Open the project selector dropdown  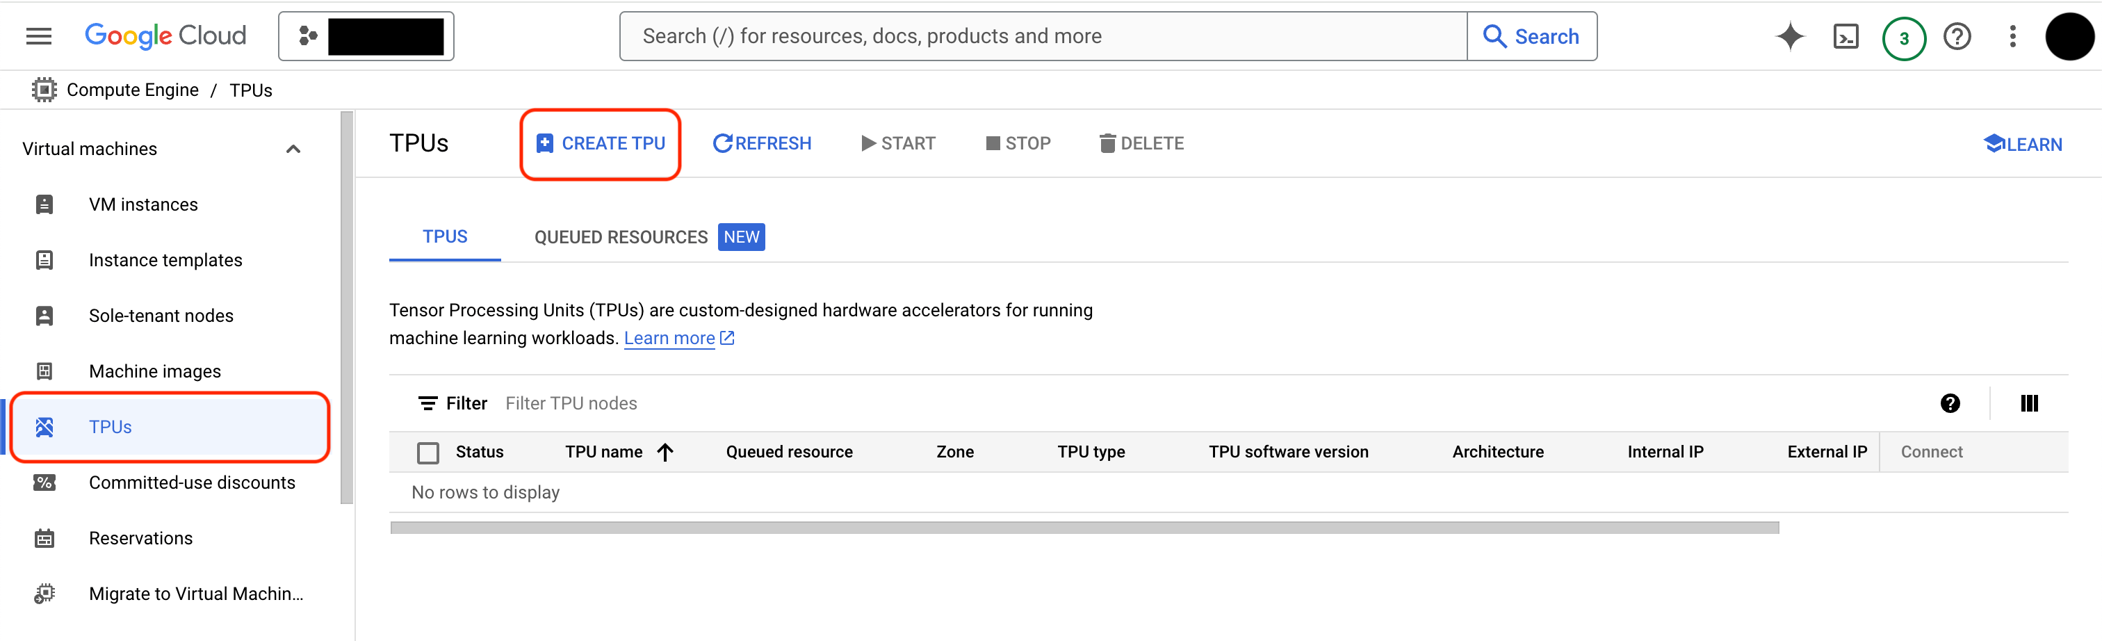pos(365,35)
